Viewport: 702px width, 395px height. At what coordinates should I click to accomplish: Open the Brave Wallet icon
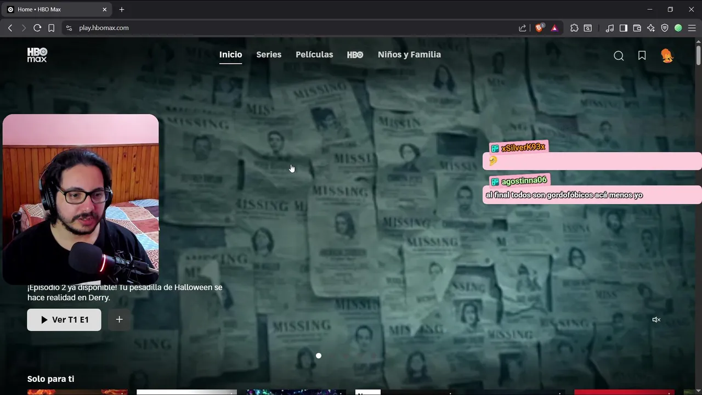(637, 28)
